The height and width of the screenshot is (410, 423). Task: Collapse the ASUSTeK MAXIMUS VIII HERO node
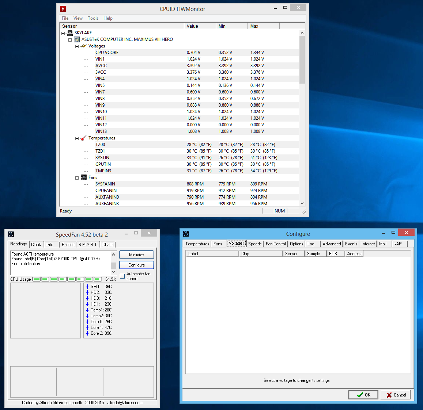coord(70,40)
